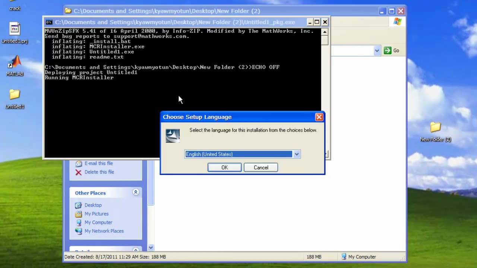Click the command prompt window system icon
Screen dimensions: 477x268
pyautogui.click(x=49, y=22)
